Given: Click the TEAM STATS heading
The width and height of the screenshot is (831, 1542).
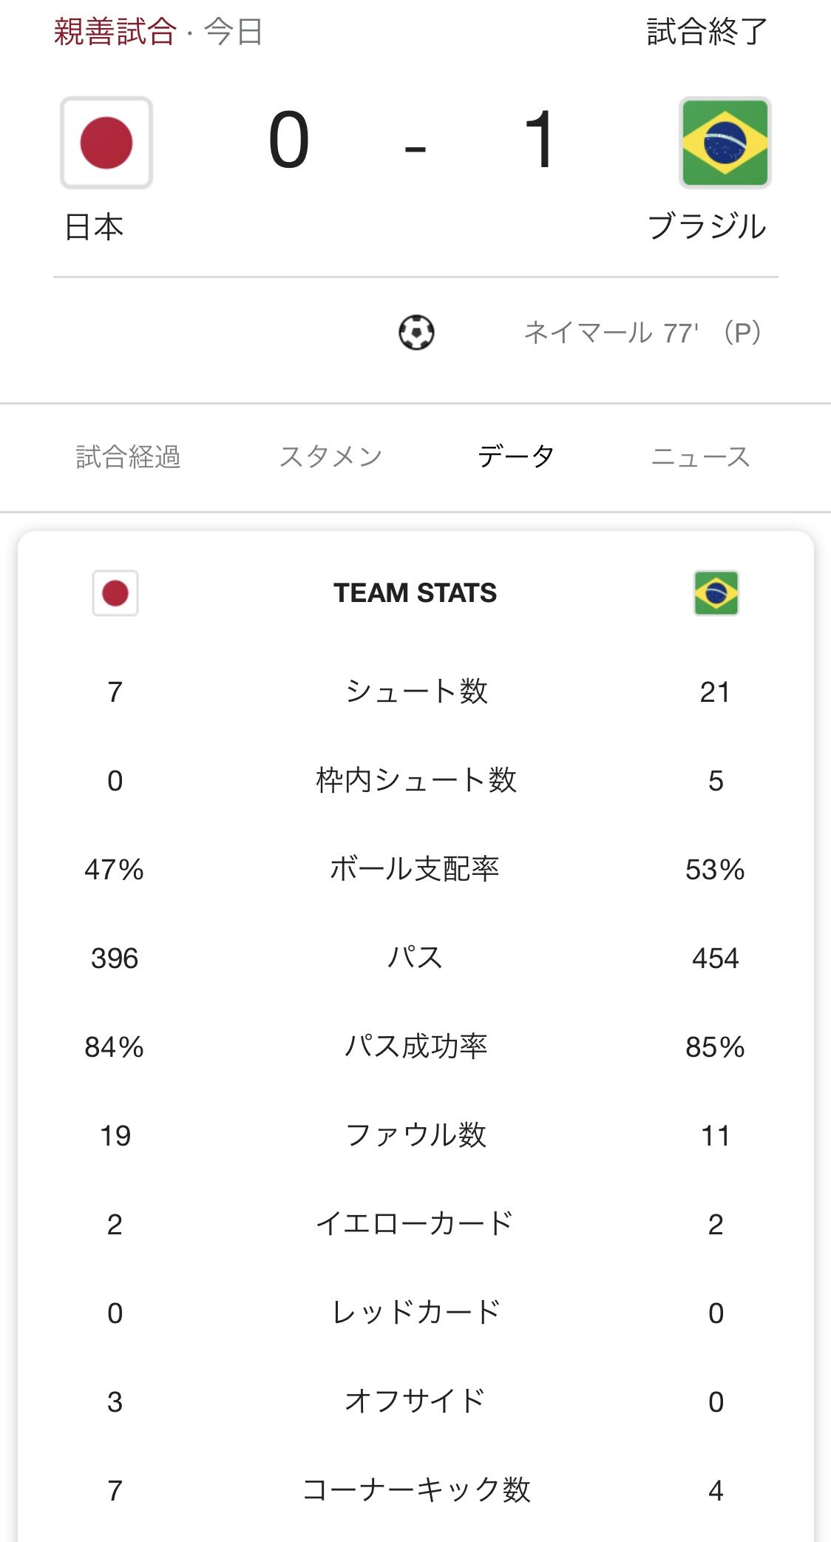Looking at the screenshot, I should (415, 593).
